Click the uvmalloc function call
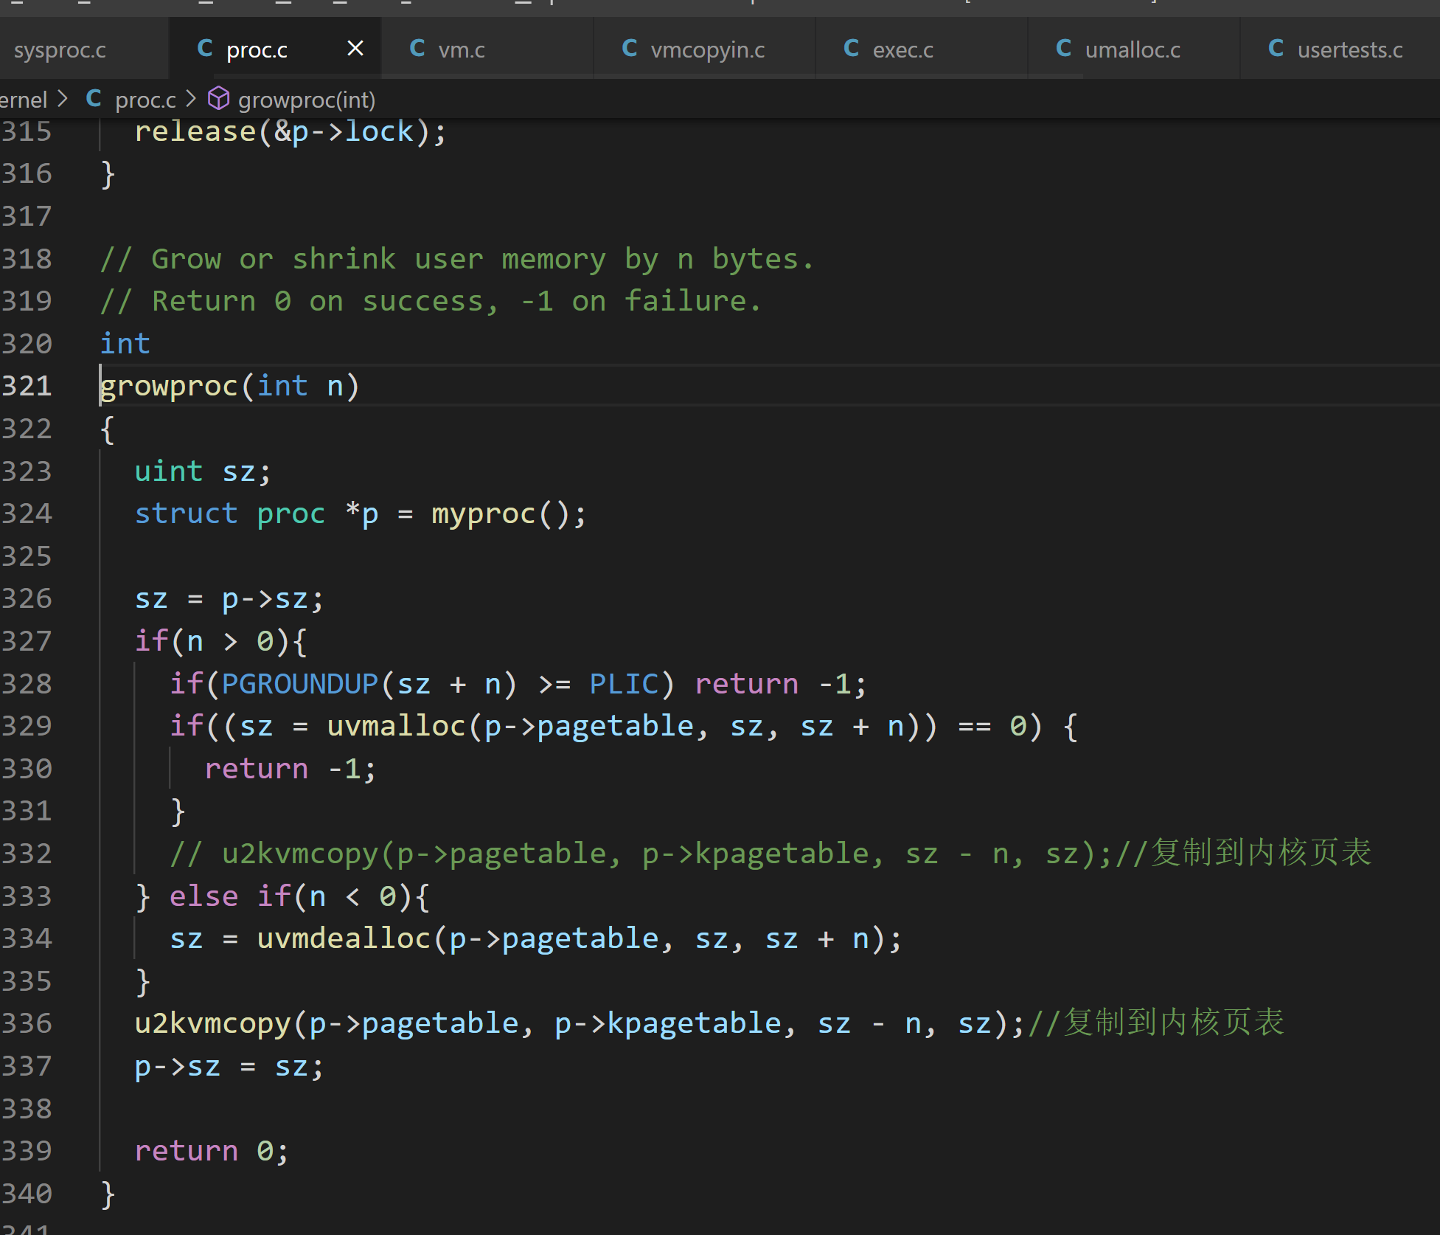This screenshot has width=1440, height=1235. pyautogui.click(x=396, y=726)
